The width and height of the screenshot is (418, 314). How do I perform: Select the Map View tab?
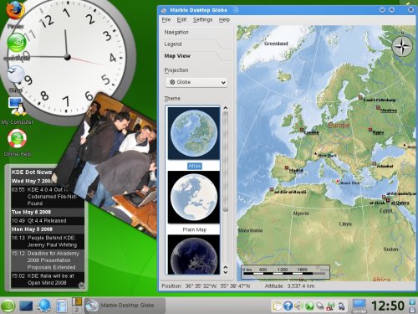pyautogui.click(x=177, y=56)
